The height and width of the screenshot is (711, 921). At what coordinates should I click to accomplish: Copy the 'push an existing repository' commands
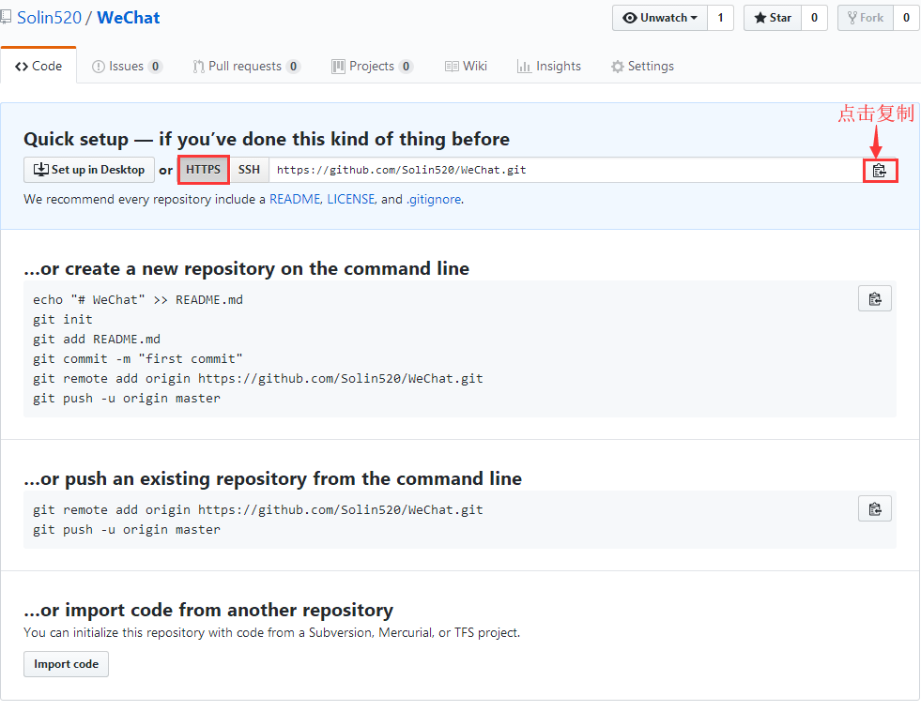875,509
